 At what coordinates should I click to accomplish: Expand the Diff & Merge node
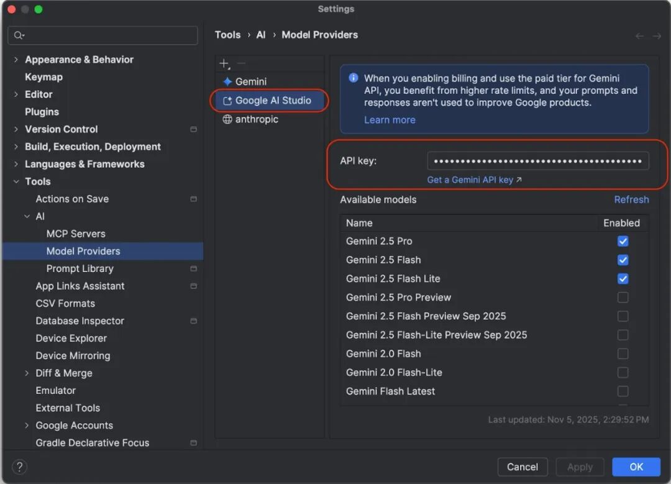coord(27,373)
